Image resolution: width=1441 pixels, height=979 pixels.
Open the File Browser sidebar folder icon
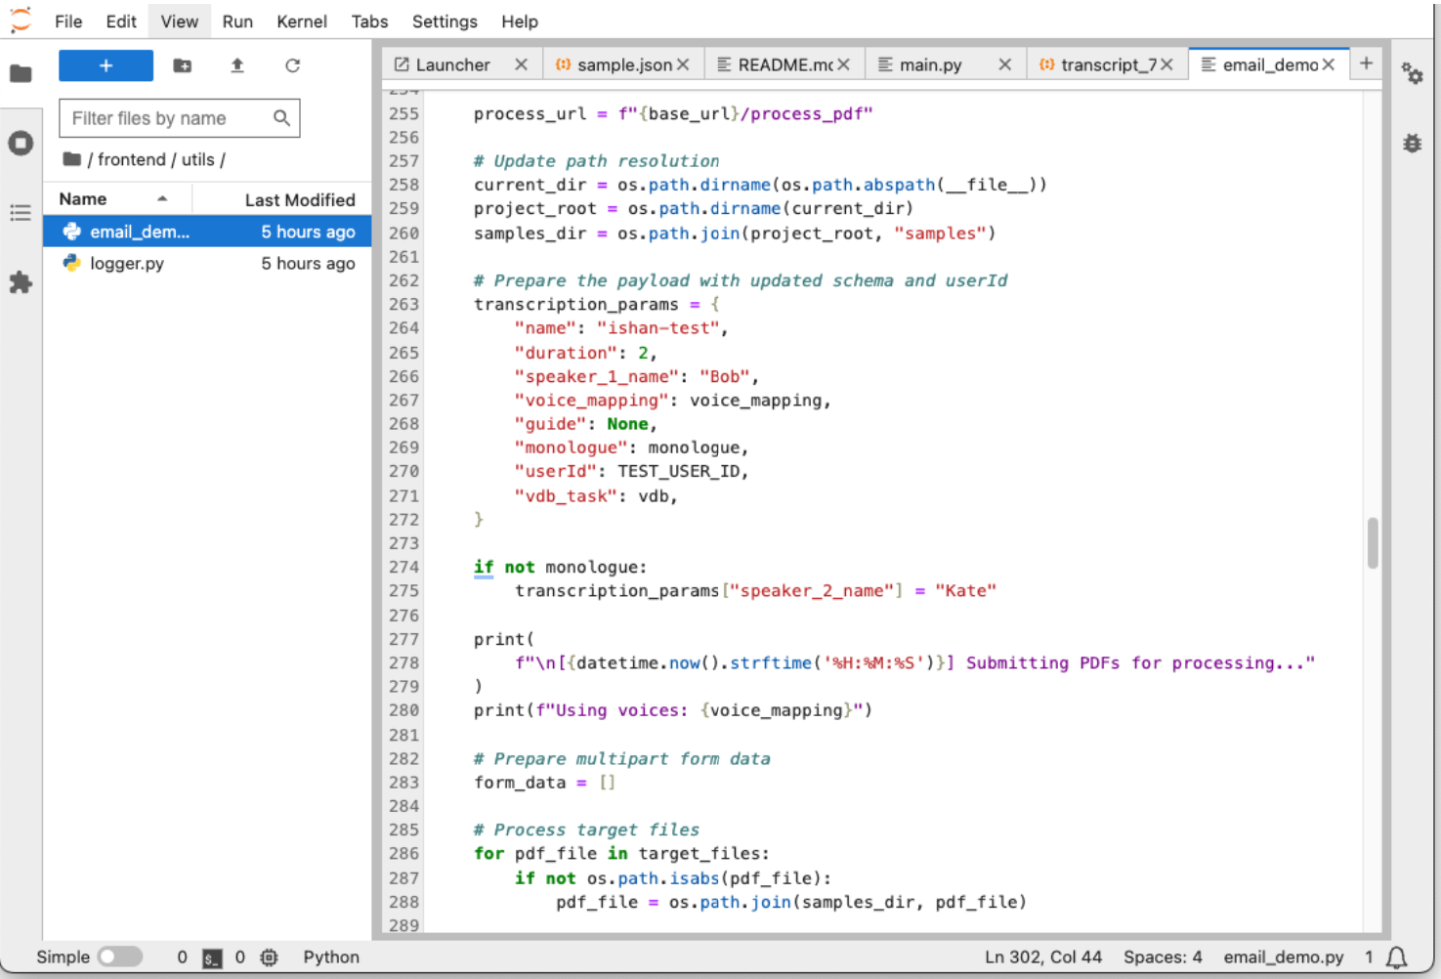(x=21, y=73)
